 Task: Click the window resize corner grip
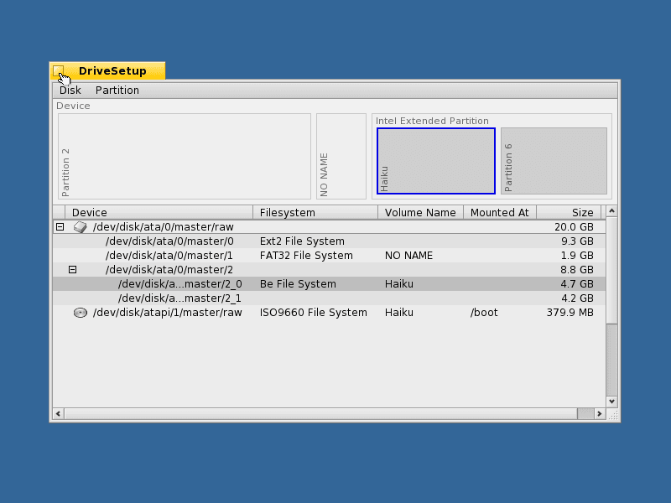coord(613,414)
